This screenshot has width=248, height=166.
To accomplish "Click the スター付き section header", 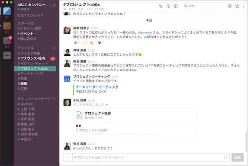I will 26,24.
